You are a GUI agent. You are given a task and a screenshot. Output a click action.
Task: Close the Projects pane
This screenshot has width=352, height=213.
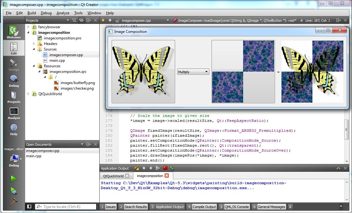[x=95, y=20]
